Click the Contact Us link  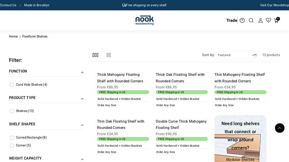(x=8, y=5)
